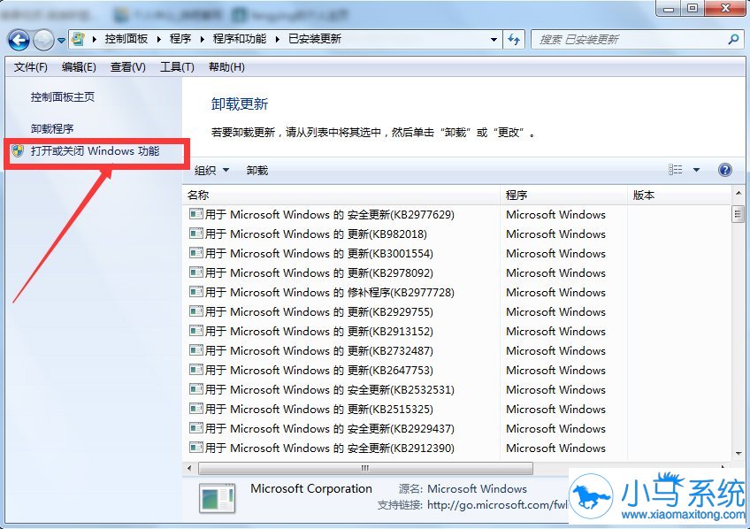The image size is (750, 529).
Task: Click the icon of update KB2929437
Action: (196, 428)
